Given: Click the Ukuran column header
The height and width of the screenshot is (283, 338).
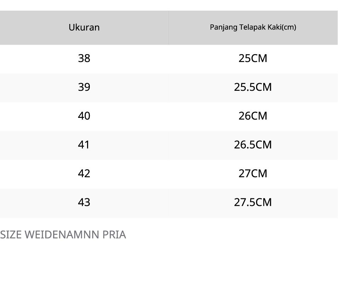Looking at the screenshot, I should click(84, 27).
